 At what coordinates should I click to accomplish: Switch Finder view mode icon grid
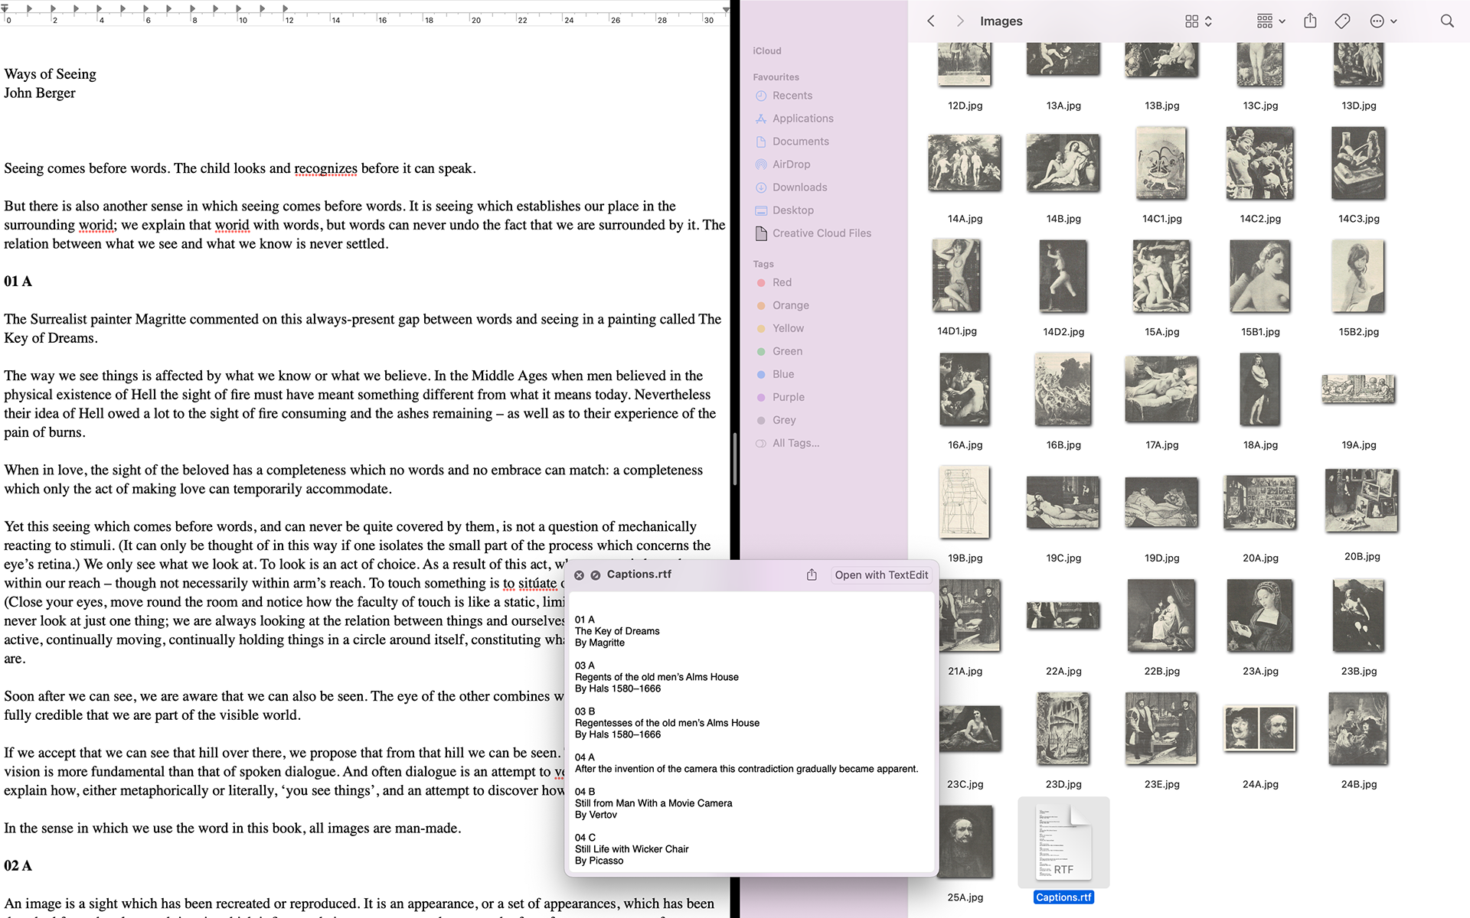(1198, 21)
